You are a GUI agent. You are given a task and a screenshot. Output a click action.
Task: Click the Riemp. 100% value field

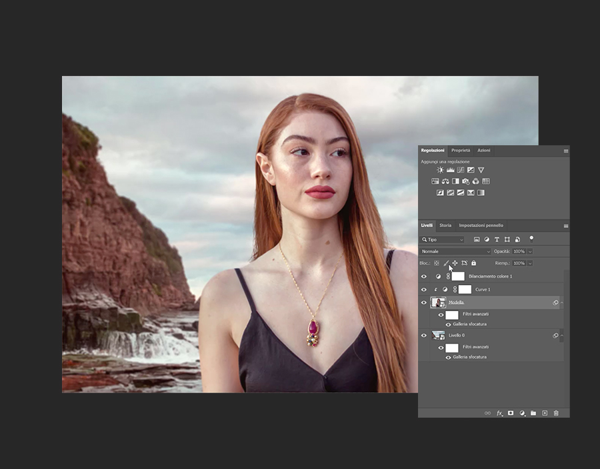pos(519,263)
